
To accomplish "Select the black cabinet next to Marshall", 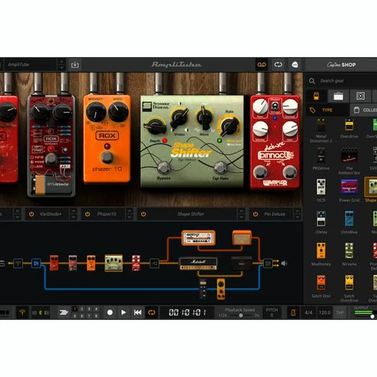I will tap(241, 263).
